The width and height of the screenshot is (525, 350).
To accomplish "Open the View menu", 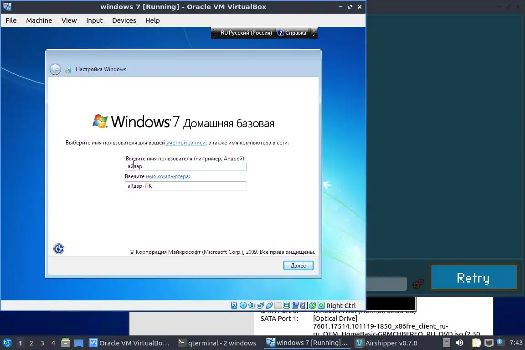I will click(x=69, y=21).
